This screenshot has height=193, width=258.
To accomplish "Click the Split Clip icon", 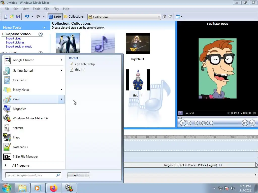I will (245, 123).
